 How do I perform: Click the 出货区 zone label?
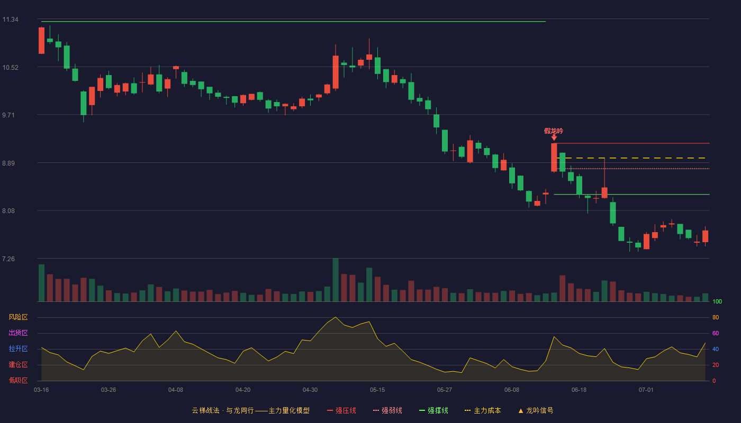18,333
